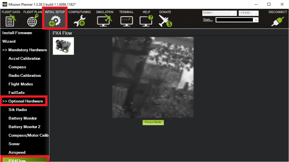
Task: Open the Battery Monitor page
Action: click(23, 118)
